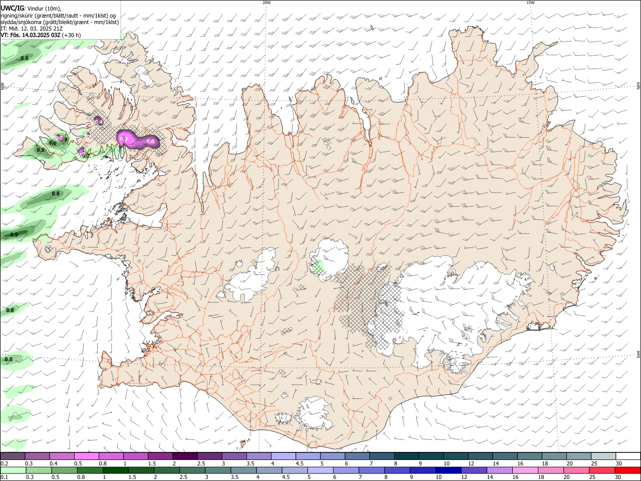This screenshot has width=641, height=481.
Task: Click the 'rigning/skúrir' legend description line
Action: [x=59, y=15]
